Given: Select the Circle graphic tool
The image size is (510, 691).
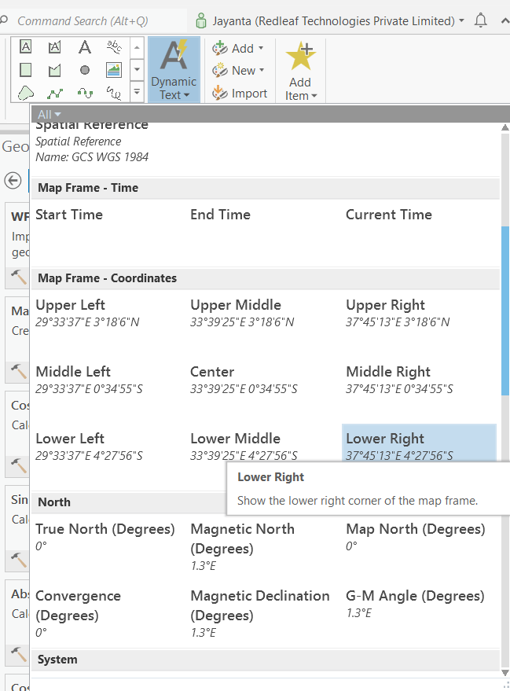Looking at the screenshot, I should [x=84, y=69].
